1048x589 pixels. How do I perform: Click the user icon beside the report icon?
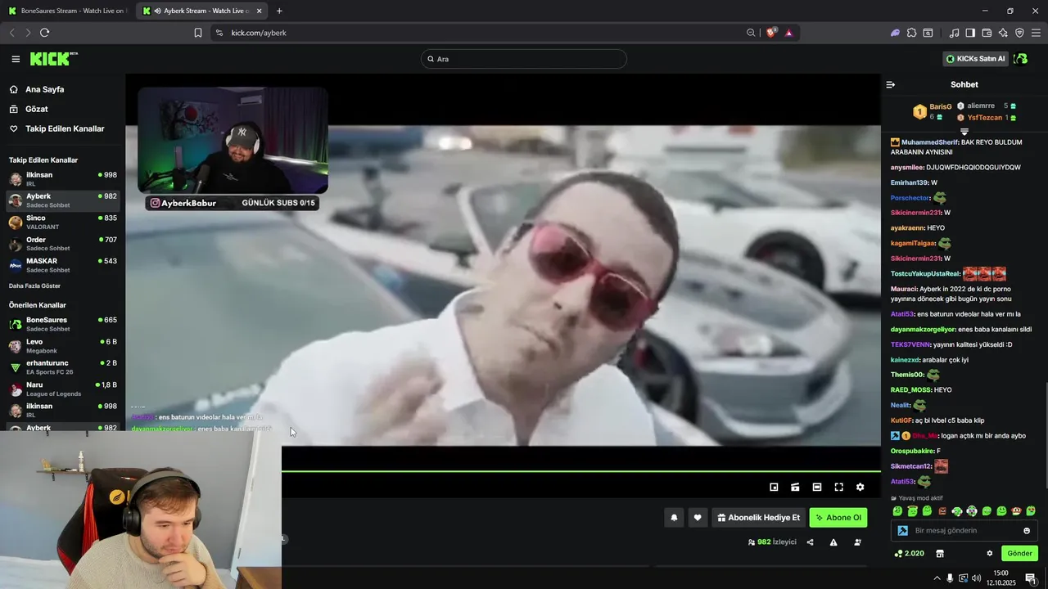pos(857,542)
